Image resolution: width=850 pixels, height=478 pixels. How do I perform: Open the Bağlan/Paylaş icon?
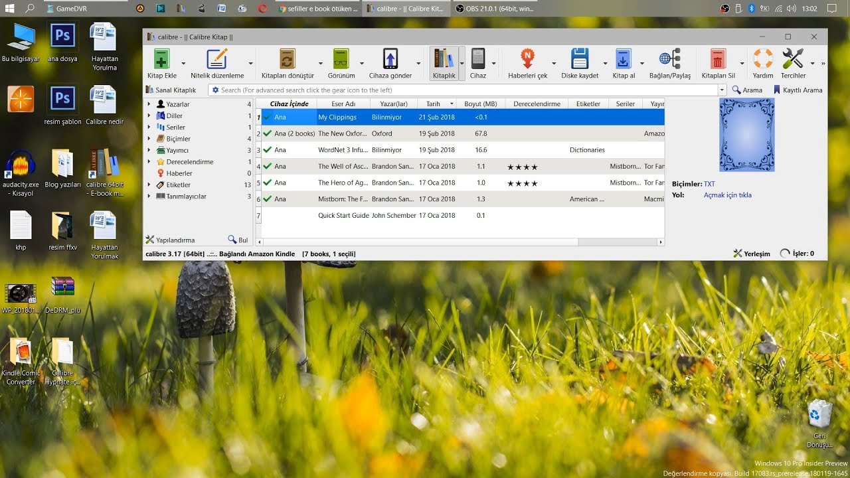[x=670, y=59]
